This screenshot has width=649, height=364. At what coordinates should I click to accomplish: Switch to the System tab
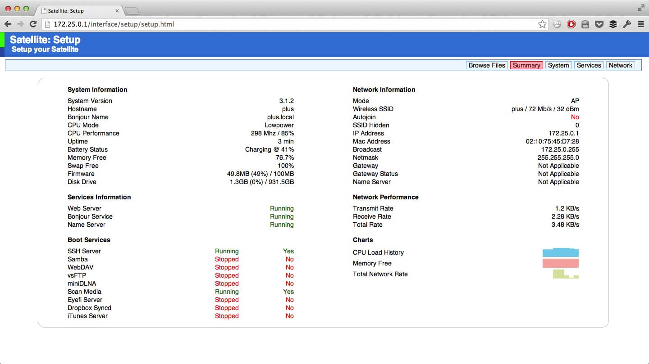pyautogui.click(x=558, y=65)
